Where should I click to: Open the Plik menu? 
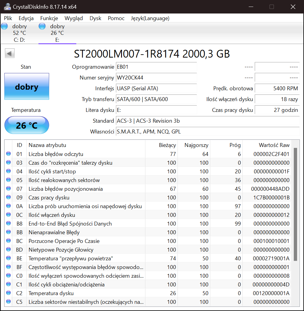coord(8,18)
